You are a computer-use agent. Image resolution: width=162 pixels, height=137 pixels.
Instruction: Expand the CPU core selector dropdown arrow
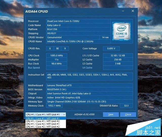64,115
